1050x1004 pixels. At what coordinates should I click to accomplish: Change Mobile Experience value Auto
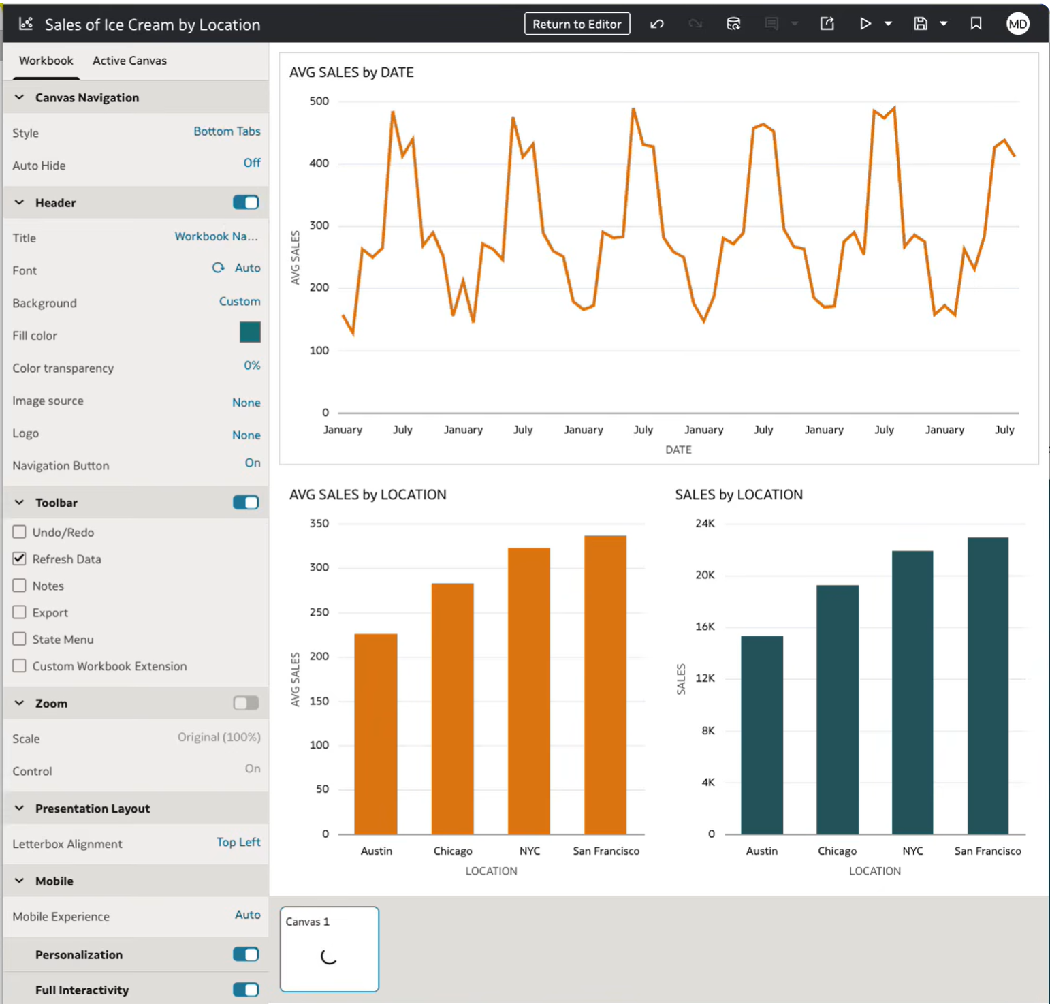coord(247,915)
